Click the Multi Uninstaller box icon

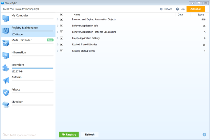click(6, 43)
